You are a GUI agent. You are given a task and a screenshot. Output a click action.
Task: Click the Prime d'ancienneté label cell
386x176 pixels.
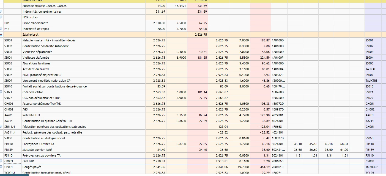(35, 23)
